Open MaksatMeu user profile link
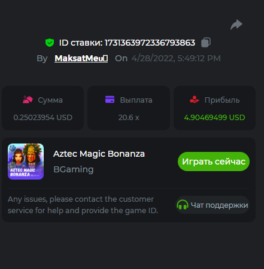The image size is (264, 269). (81, 58)
